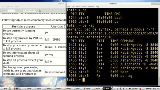Open the Terminal Search menu

point(84,7)
